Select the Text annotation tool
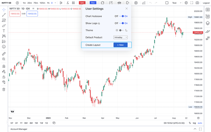This screenshot has width=211, height=132. pyautogui.click(x=4, y=31)
